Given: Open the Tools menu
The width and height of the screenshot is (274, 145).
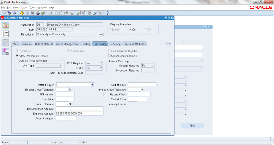Looking at the screenshot, I should [x=32, y=7].
